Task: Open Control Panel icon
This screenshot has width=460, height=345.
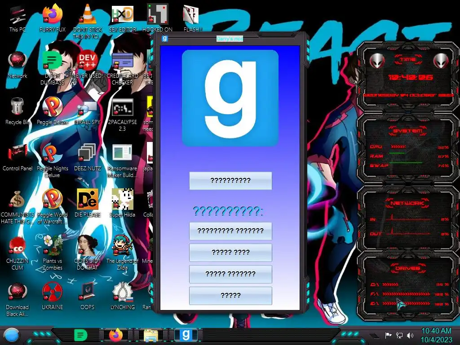Action: point(18,158)
